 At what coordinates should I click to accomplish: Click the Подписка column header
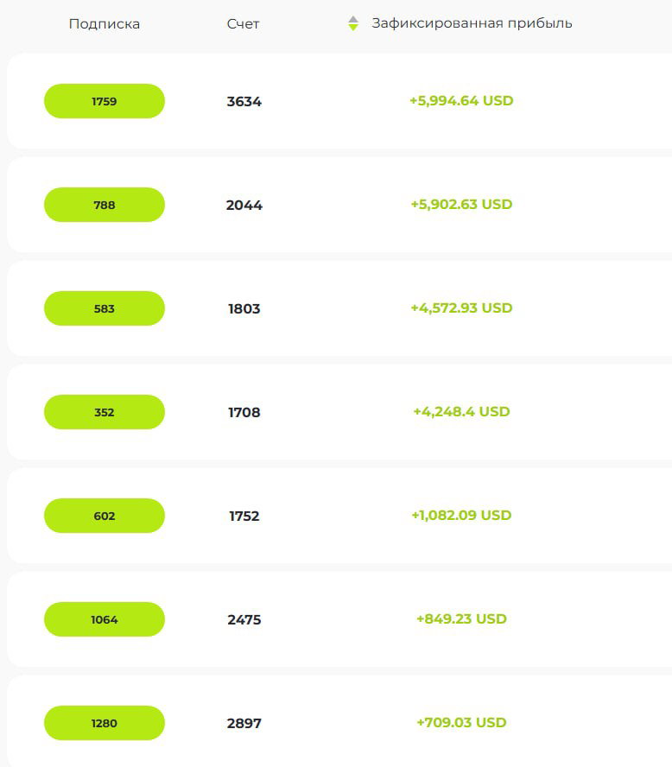pos(105,24)
